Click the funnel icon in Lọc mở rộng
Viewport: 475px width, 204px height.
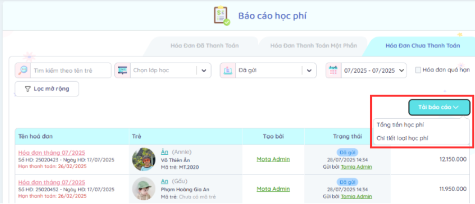[x=28, y=89]
